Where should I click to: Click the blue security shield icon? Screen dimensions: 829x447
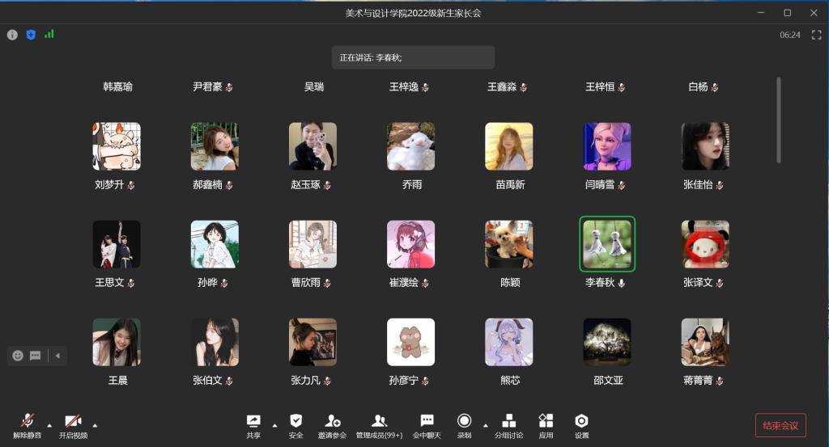click(31, 35)
